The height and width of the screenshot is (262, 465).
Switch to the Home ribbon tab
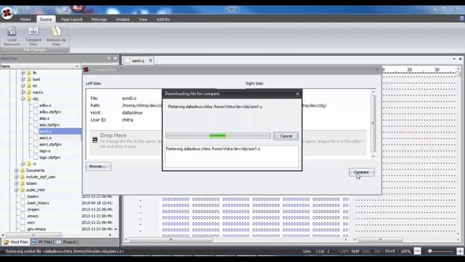(x=25, y=20)
